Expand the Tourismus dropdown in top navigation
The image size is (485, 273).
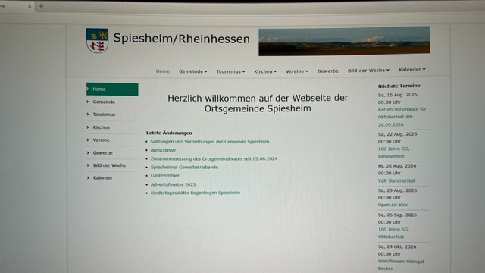coord(230,71)
